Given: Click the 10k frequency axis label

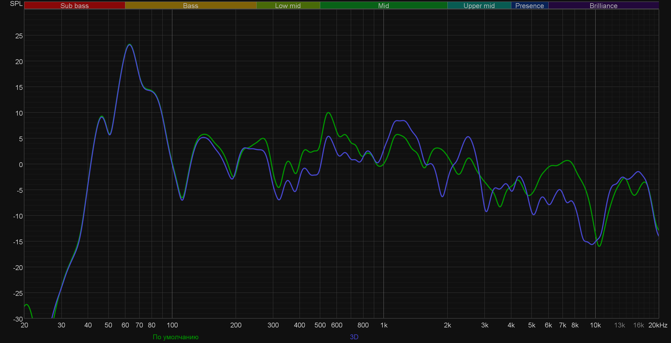Looking at the screenshot, I should coord(595,325).
